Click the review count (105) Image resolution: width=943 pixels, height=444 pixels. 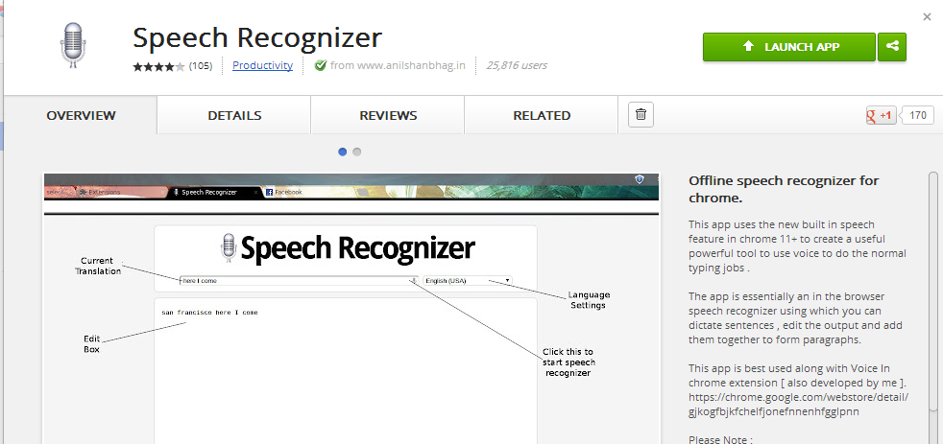tap(201, 66)
